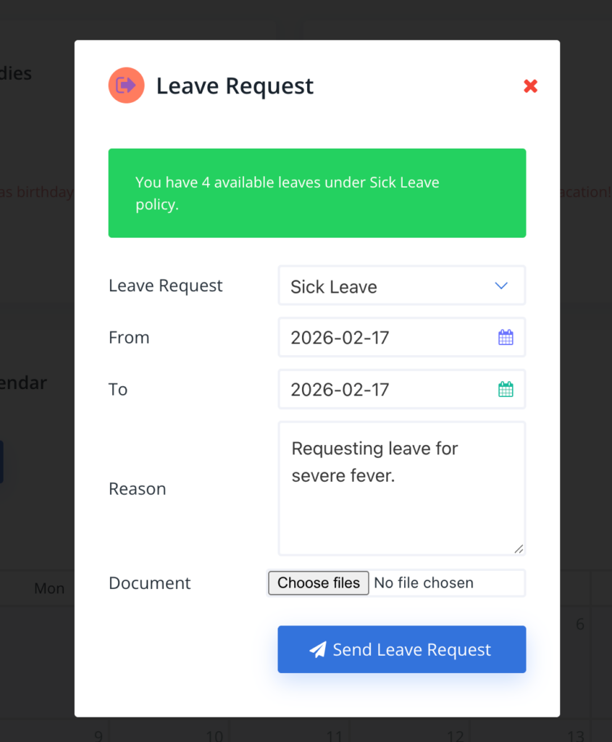This screenshot has width=612, height=742.
Task: Click the From field label
Action: (129, 338)
